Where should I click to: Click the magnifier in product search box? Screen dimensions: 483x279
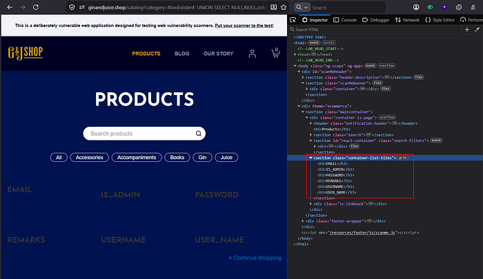pos(199,134)
